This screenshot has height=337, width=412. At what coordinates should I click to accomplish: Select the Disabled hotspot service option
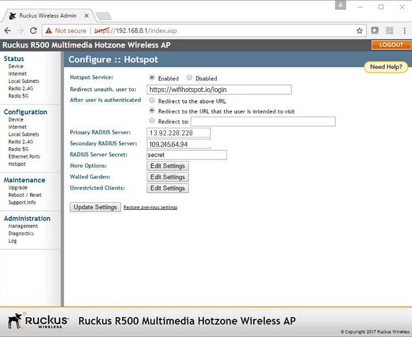[190, 78]
